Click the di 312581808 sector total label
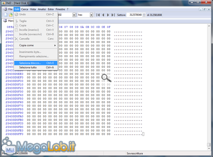The height and width of the screenshot is (157, 213). pyautogui.click(x=154, y=15)
